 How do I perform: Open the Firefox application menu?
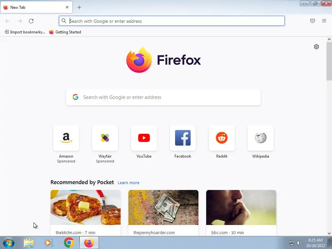324,21
